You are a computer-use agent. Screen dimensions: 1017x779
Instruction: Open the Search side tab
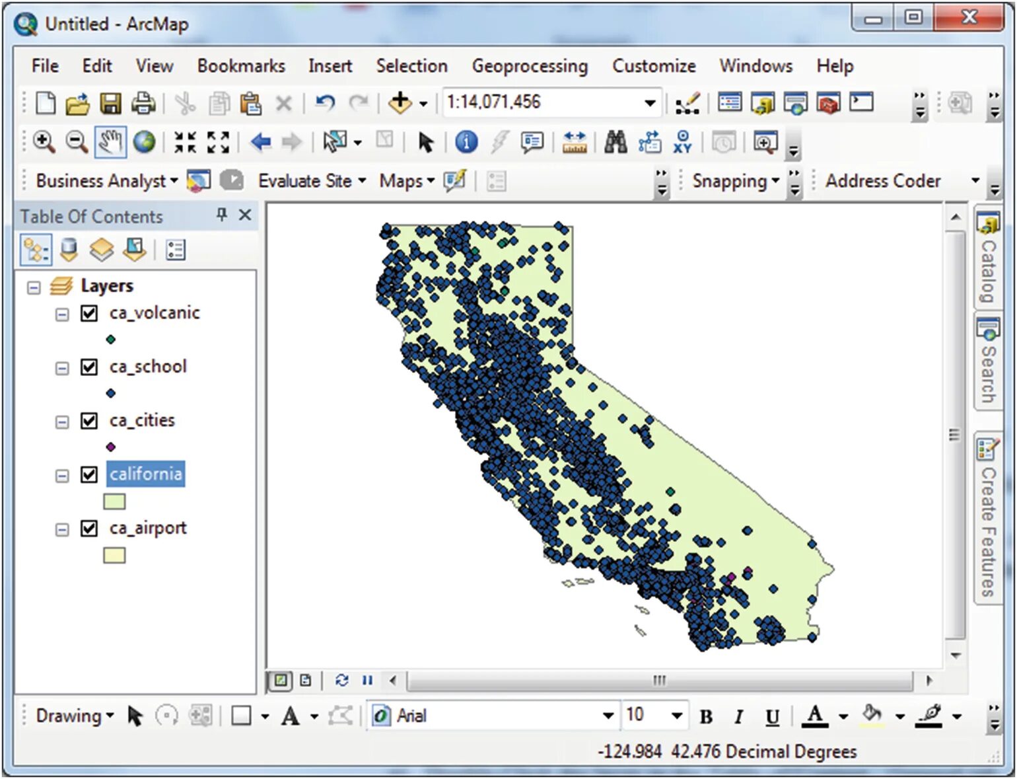pos(988,361)
